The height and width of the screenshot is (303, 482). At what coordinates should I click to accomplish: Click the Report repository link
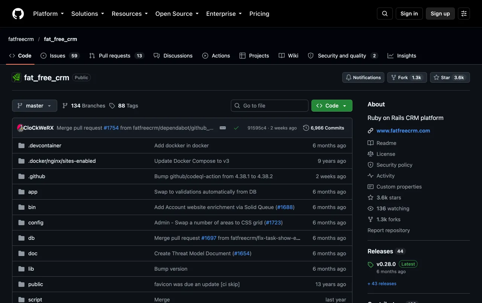click(x=389, y=230)
